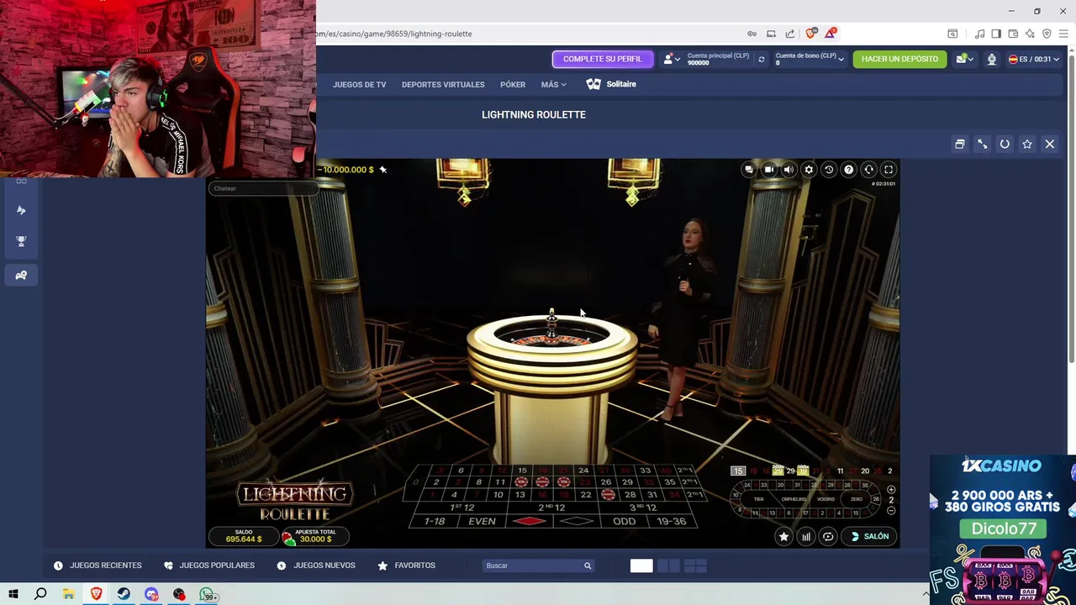The height and width of the screenshot is (605, 1076).
Task: Mute the game sound speaker icon
Action: click(x=789, y=170)
